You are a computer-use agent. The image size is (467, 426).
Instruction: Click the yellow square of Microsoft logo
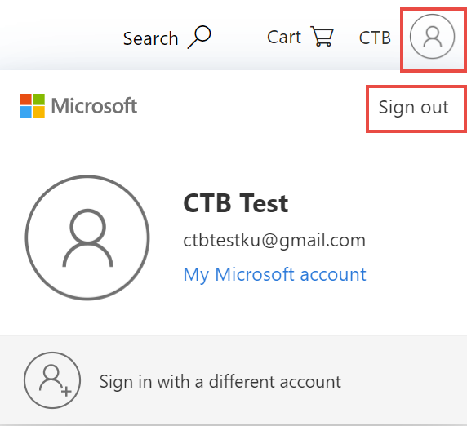pyautogui.click(x=38, y=112)
